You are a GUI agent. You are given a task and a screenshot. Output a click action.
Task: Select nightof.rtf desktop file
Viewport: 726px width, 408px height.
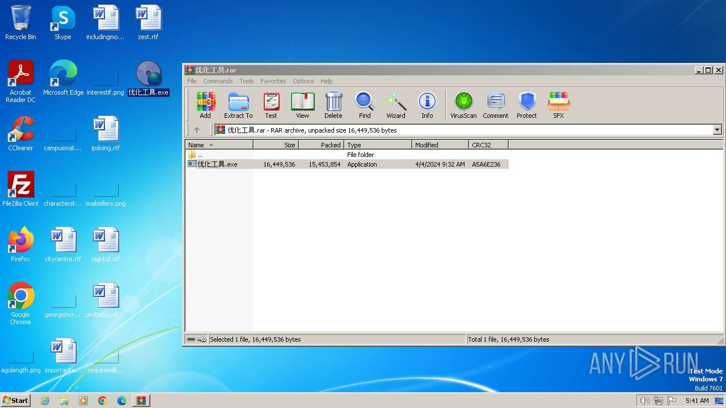pos(106,245)
